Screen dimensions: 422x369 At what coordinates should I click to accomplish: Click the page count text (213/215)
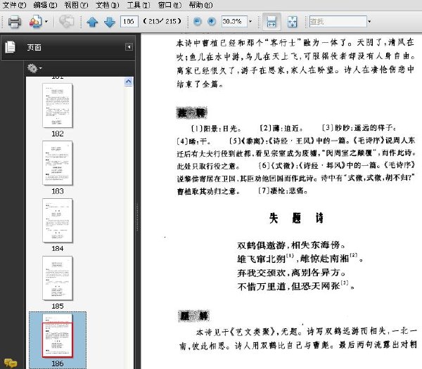click(162, 21)
